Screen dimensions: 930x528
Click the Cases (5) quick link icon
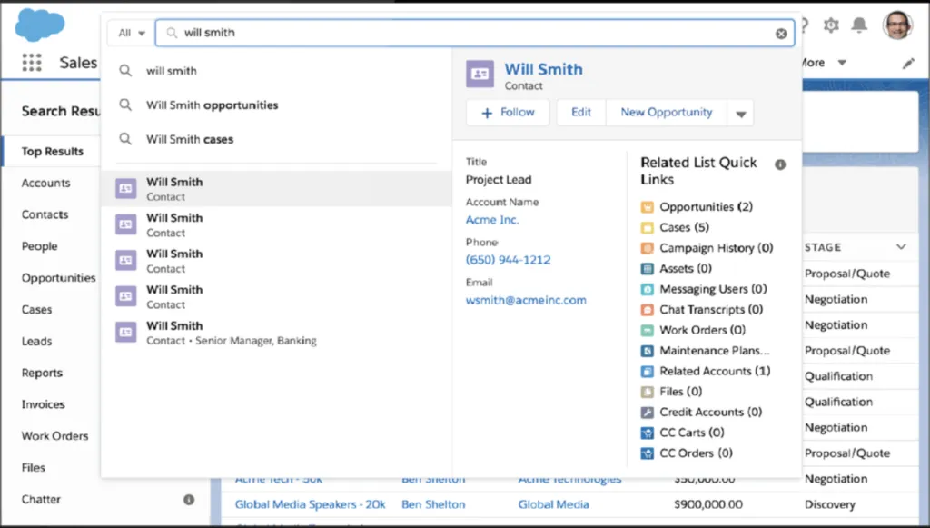click(647, 228)
